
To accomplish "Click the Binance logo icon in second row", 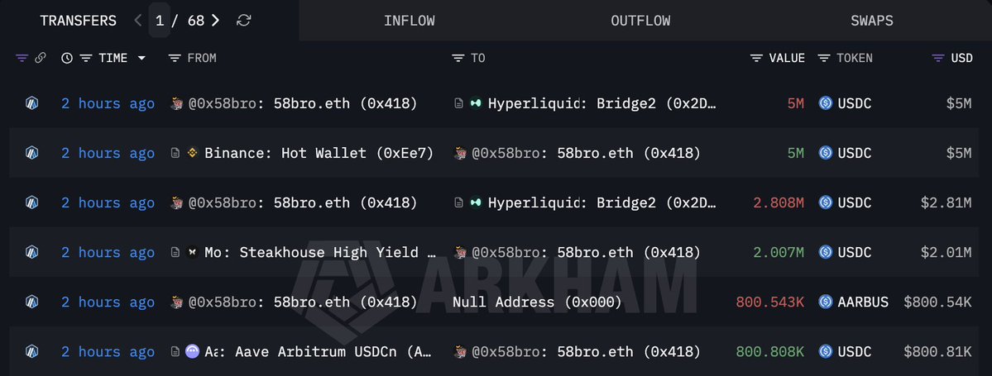I will point(194,153).
